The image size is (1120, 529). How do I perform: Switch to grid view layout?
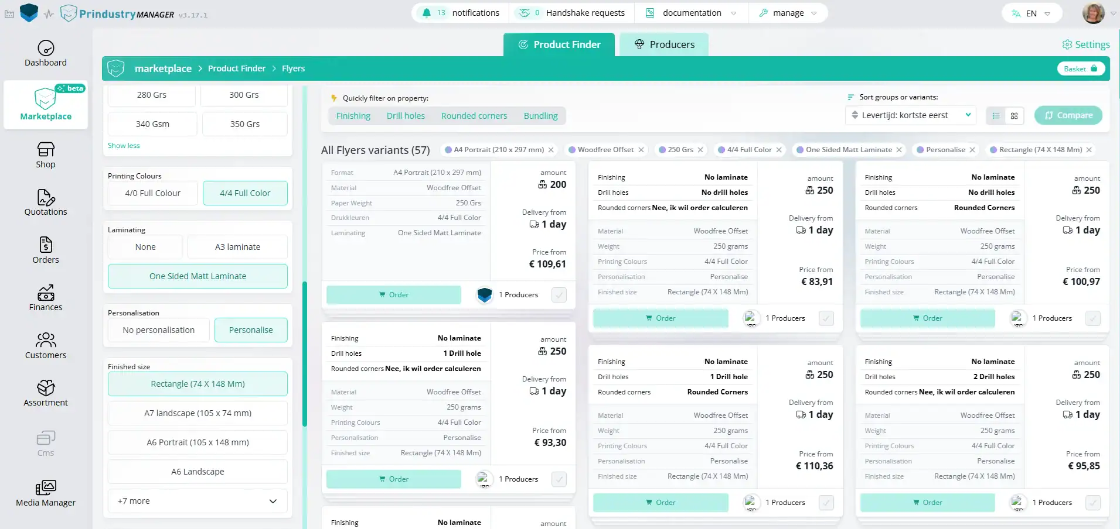(x=1014, y=116)
